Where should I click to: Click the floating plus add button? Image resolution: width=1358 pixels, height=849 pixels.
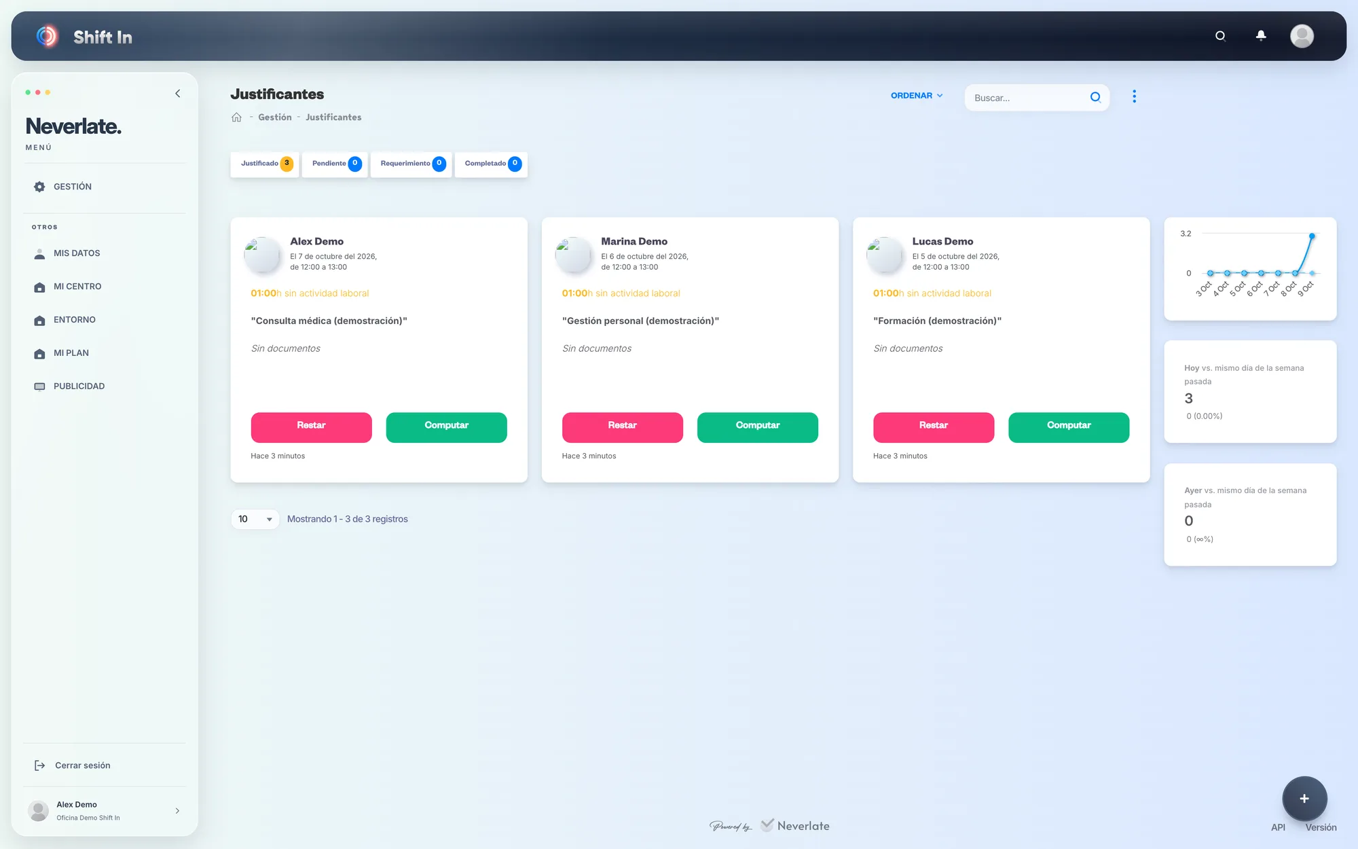[1304, 799]
